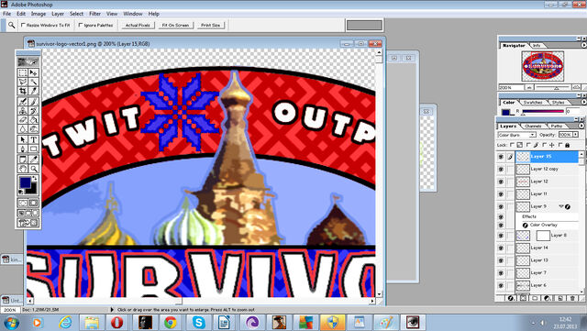Click the delete layer trash icon
The height and width of the screenshot is (331, 587).
(x=572, y=298)
